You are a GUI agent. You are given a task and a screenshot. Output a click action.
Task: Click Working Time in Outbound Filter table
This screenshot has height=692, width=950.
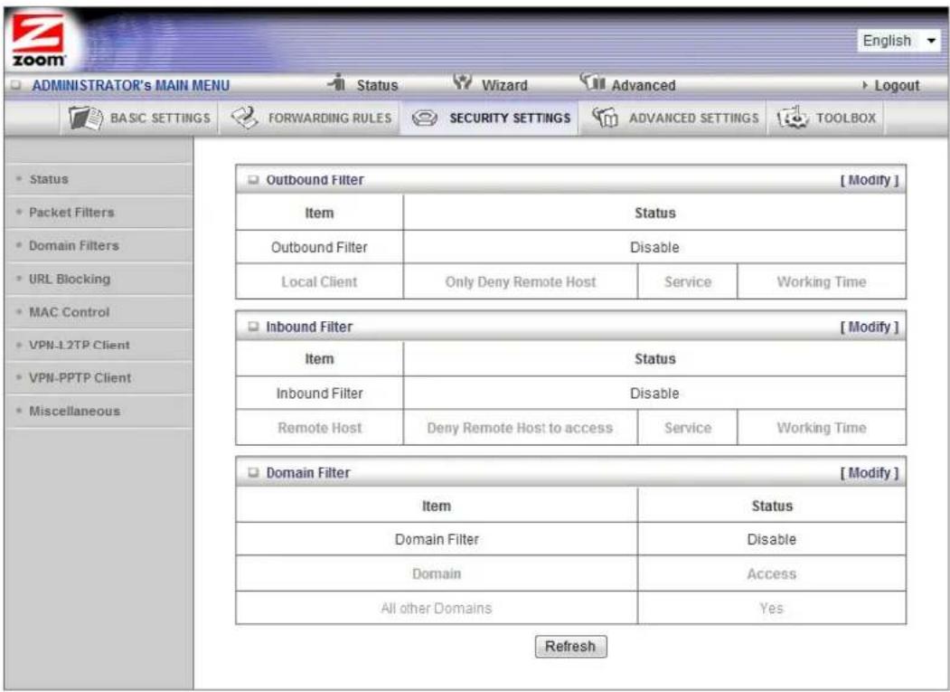[x=822, y=282]
